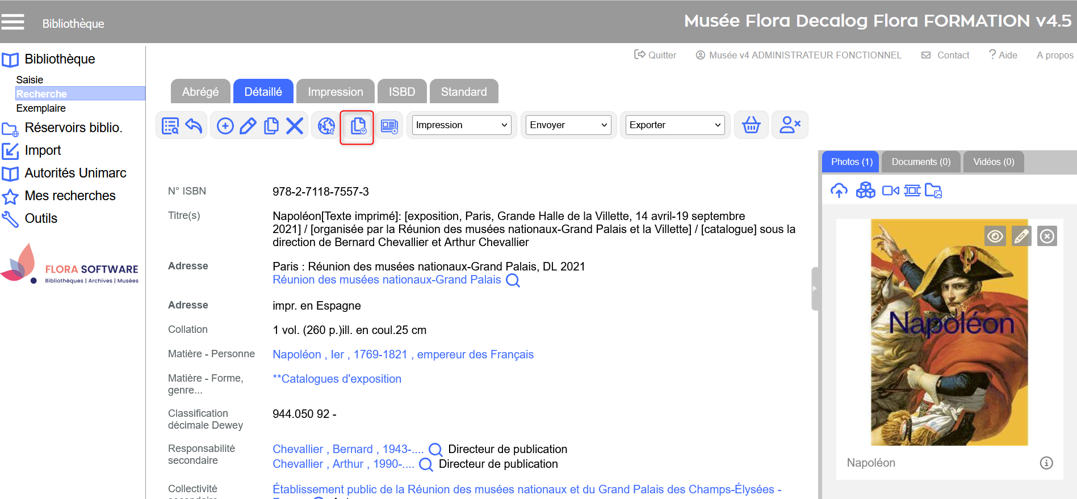Open the Impression dropdown
1077x499 pixels.
point(462,125)
